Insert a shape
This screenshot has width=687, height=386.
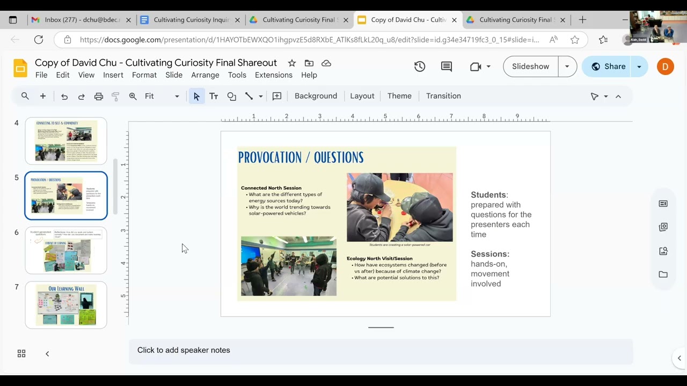pos(231,96)
